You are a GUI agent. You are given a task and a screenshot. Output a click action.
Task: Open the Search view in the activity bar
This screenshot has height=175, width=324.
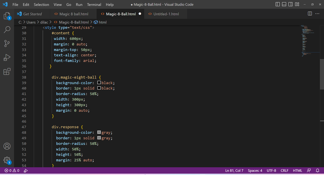pos(7,29)
